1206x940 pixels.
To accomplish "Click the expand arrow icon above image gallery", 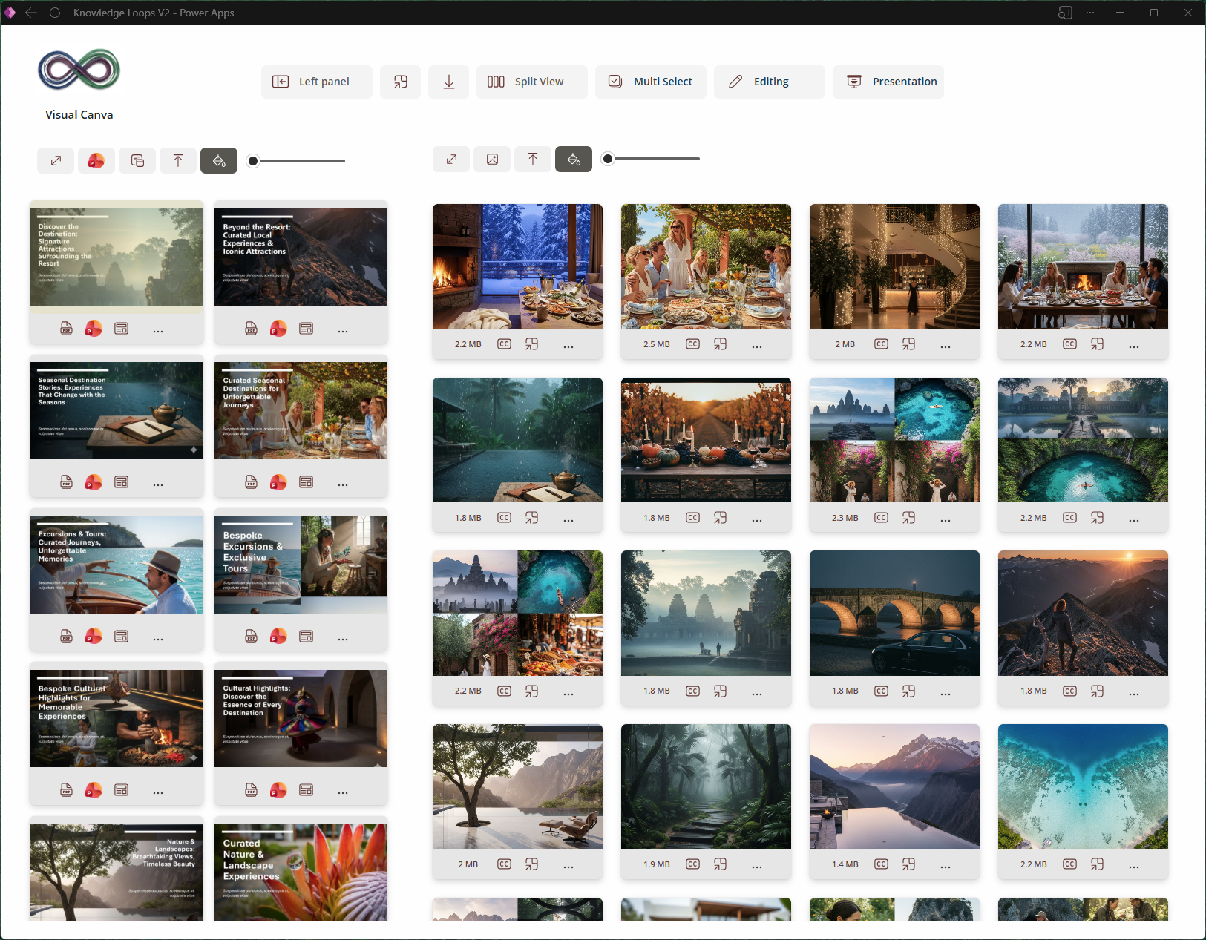I will pyautogui.click(x=451, y=159).
